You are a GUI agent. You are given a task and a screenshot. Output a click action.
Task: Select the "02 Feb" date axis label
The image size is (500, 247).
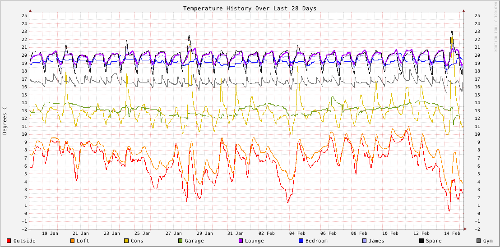click(267, 233)
